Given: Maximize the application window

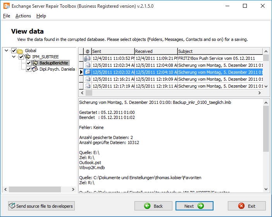Looking at the screenshot, I should pos(245,6).
